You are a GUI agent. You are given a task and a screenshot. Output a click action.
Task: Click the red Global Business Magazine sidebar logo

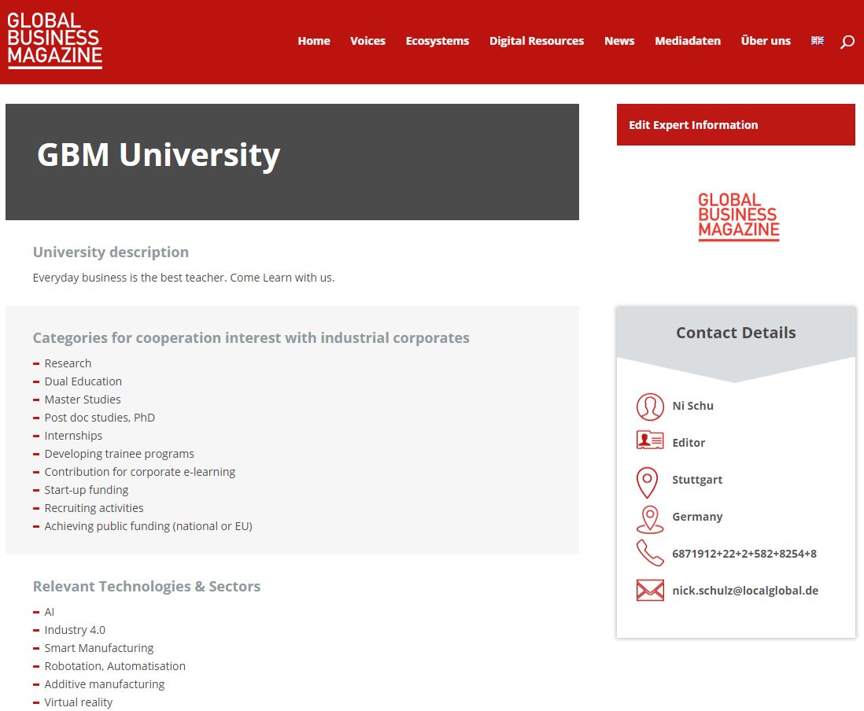738,216
